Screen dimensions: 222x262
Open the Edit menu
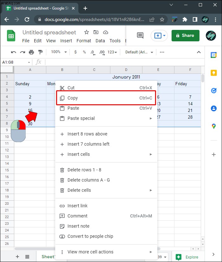[x=38, y=41]
